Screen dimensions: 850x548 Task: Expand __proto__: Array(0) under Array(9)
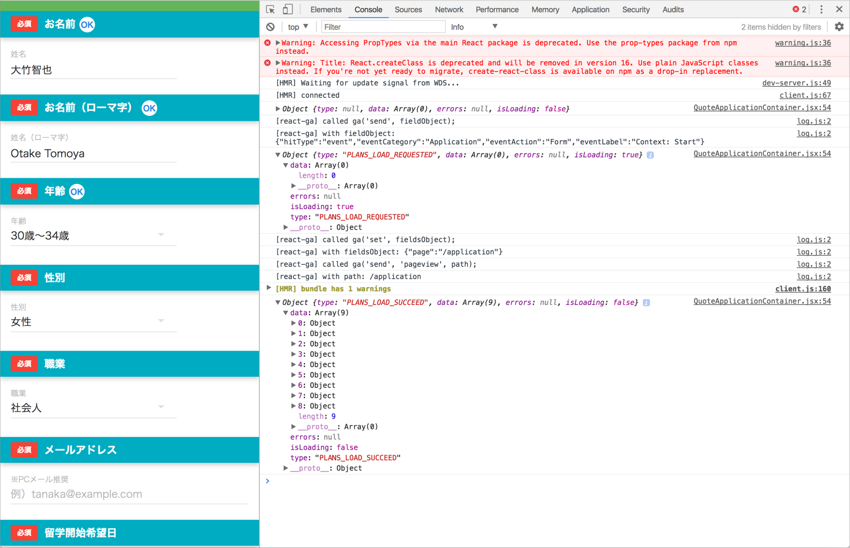point(293,427)
